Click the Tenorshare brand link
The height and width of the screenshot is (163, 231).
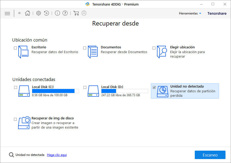click(x=217, y=13)
